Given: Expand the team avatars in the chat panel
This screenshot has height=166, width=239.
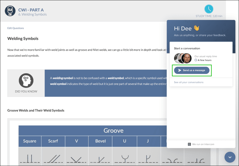Looking at the screenshot, I should pos(182,58).
